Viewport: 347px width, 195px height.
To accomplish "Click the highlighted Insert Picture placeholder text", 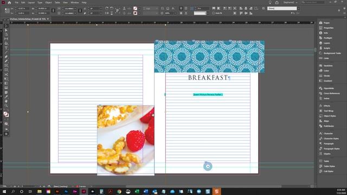I will click(208, 95).
